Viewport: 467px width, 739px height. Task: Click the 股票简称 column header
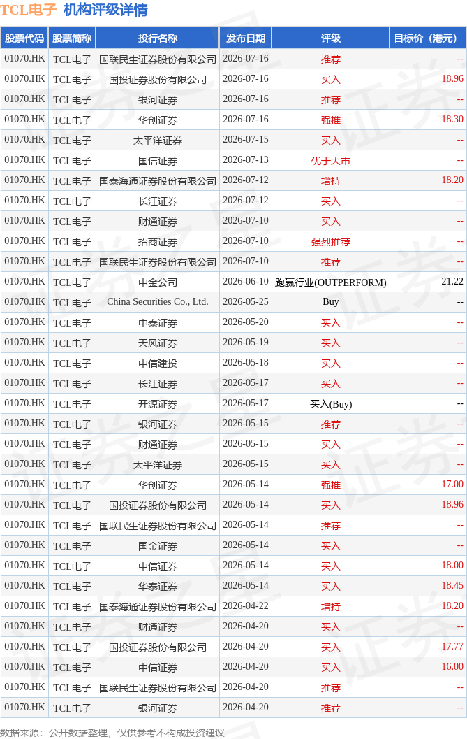(x=72, y=38)
